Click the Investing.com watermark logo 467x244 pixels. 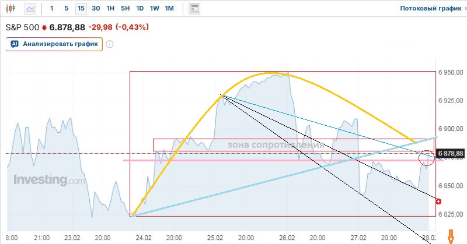[x=49, y=180]
